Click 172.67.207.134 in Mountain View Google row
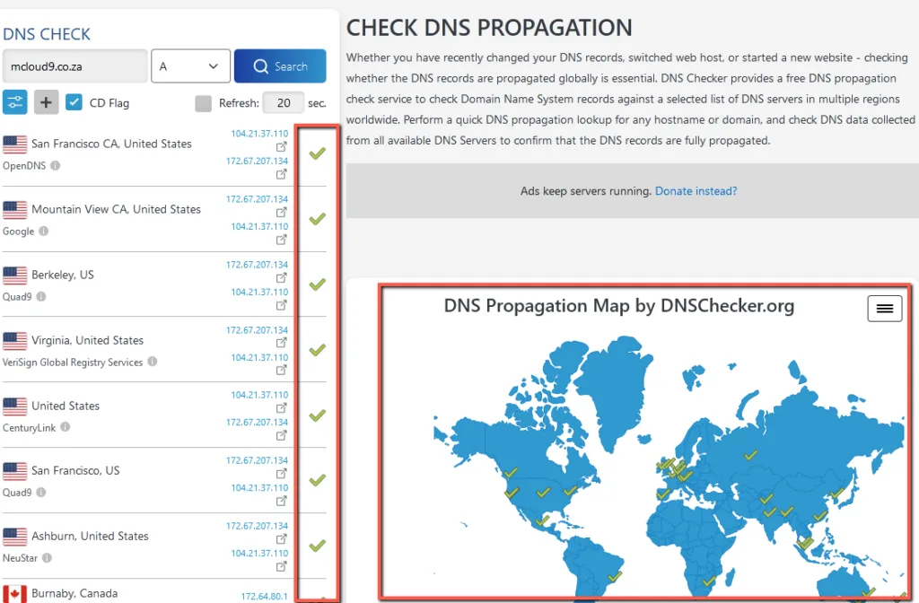 [x=257, y=199]
